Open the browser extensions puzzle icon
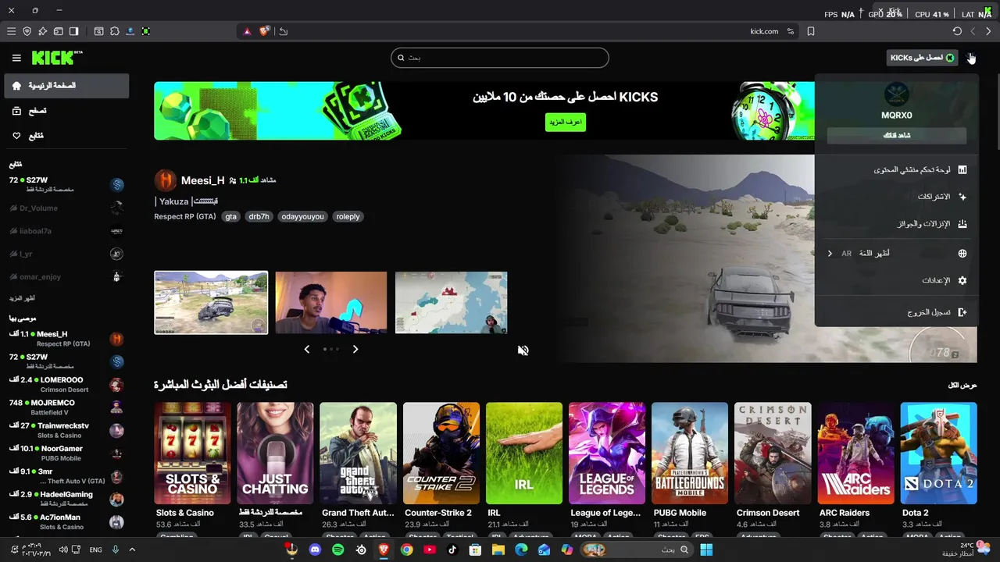 [115, 31]
